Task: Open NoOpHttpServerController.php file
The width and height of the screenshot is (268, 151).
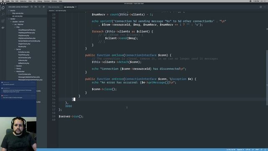Action: pyautogui.click(x=29, y=41)
